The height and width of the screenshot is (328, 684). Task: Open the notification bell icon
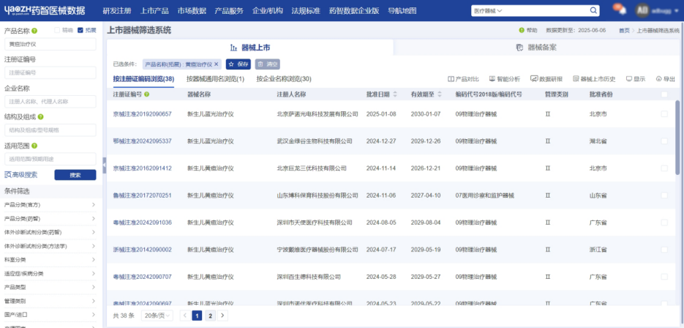[618, 10]
